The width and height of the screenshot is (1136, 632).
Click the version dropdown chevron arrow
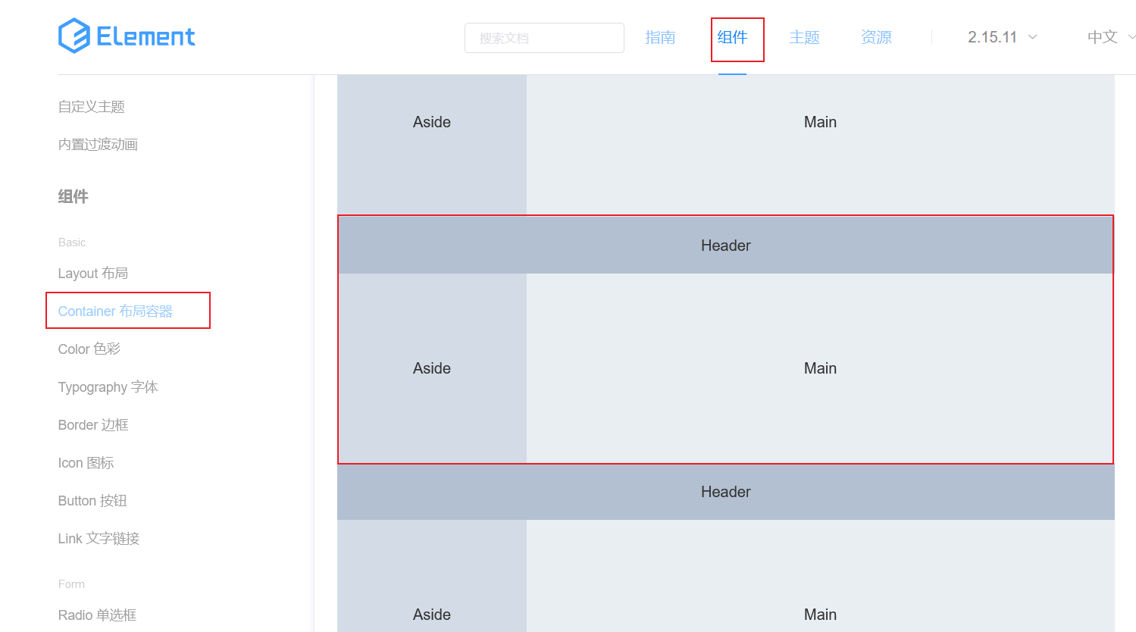pyautogui.click(x=1032, y=37)
